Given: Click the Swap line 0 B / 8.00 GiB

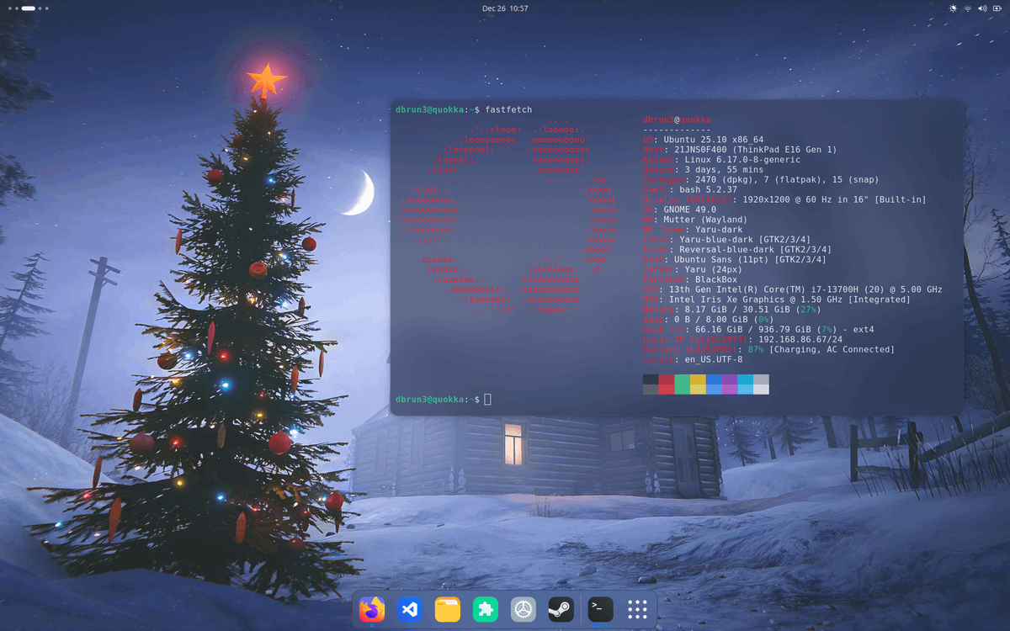Looking at the screenshot, I should tap(708, 320).
